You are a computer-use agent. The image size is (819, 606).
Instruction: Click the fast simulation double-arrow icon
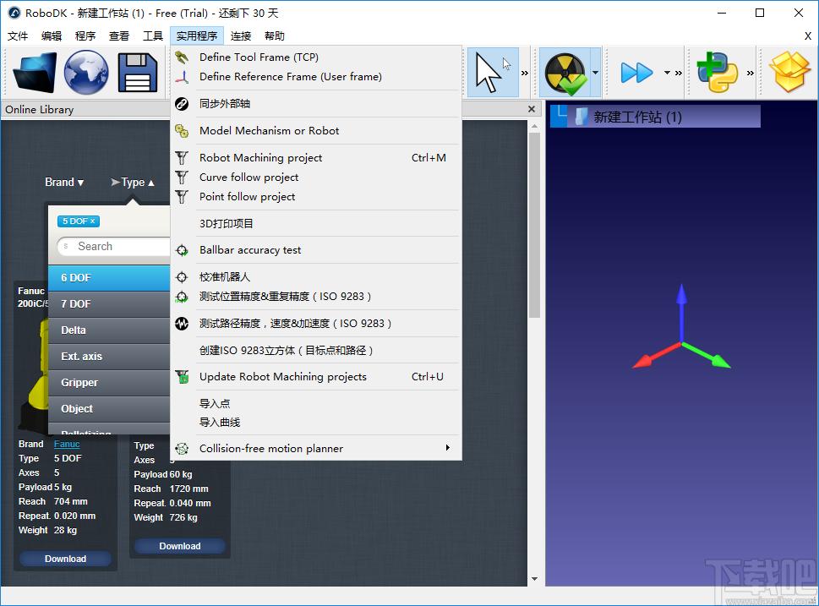[x=636, y=73]
